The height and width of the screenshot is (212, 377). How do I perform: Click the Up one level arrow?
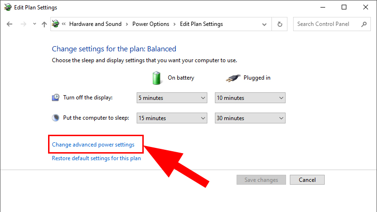44,24
